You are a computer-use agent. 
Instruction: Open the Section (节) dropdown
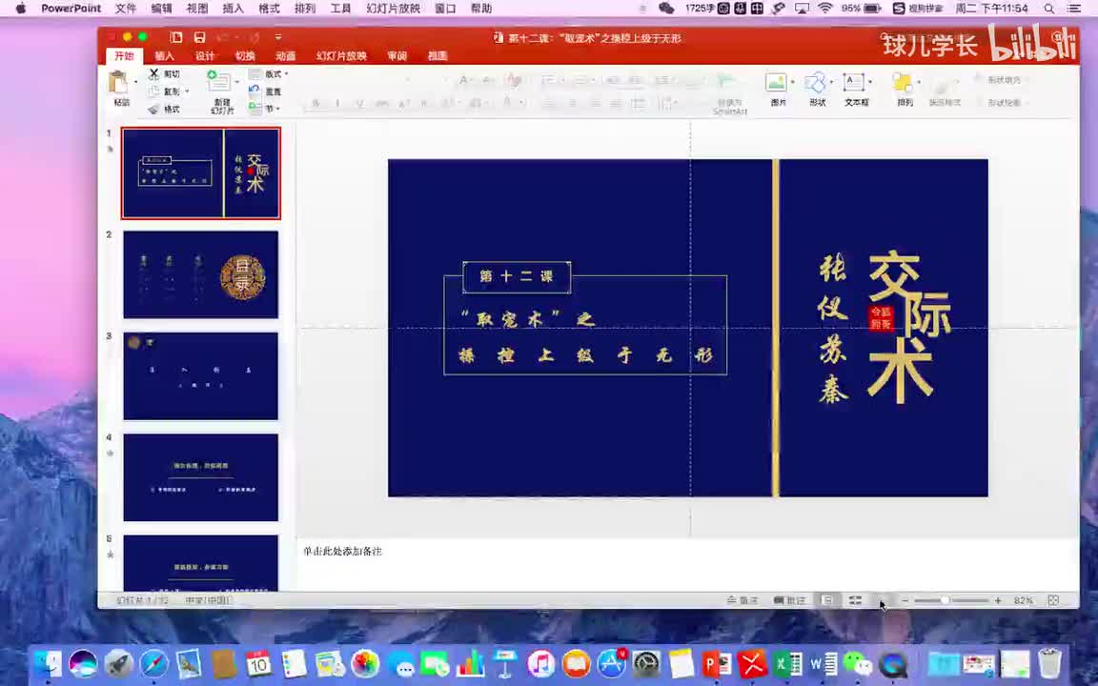265,109
